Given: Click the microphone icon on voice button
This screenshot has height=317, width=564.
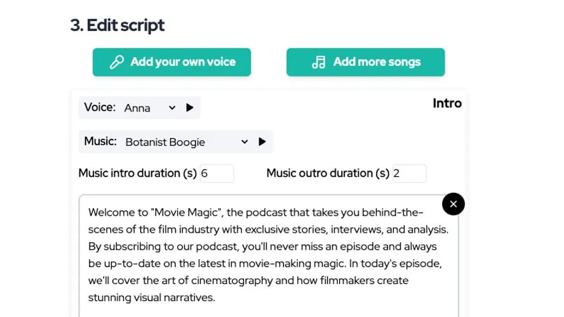Looking at the screenshot, I should [117, 62].
